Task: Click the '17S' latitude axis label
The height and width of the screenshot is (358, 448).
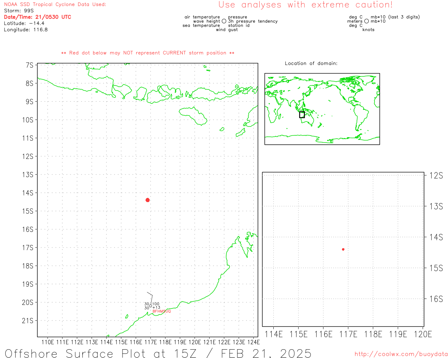Action: tap(28, 248)
